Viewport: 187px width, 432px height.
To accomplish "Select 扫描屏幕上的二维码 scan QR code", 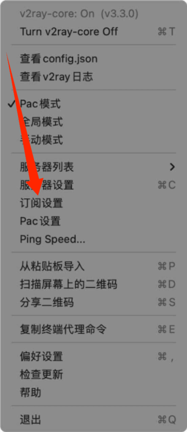I will click(94, 284).
